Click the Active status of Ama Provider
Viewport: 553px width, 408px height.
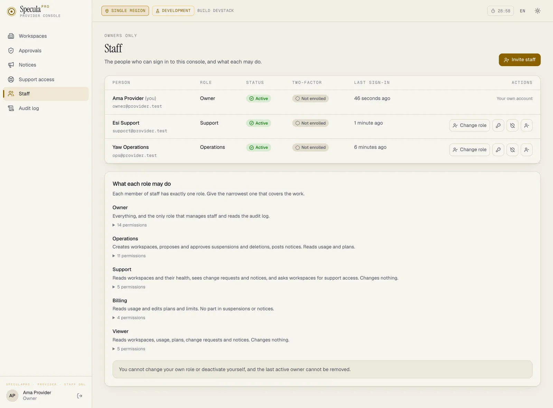tap(259, 99)
